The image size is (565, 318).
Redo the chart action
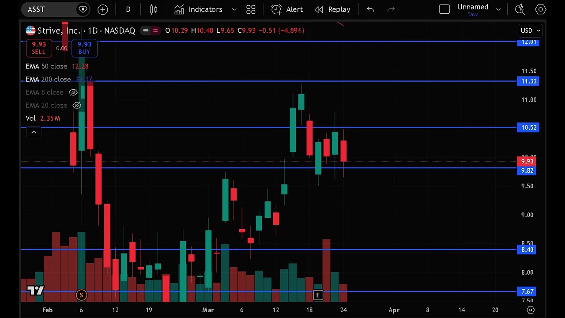tap(391, 9)
